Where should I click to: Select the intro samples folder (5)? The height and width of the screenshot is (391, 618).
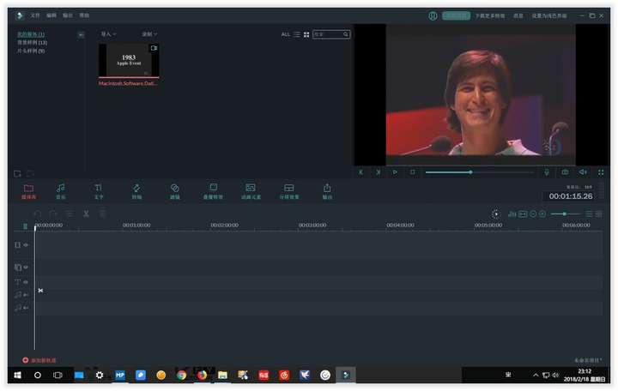point(30,51)
